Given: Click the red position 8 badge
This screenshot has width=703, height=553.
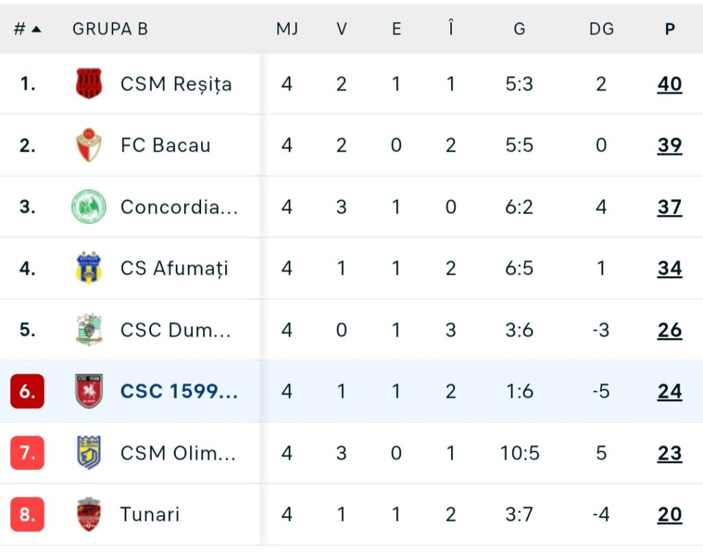Looking at the screenshot, I should click(27, 515).
